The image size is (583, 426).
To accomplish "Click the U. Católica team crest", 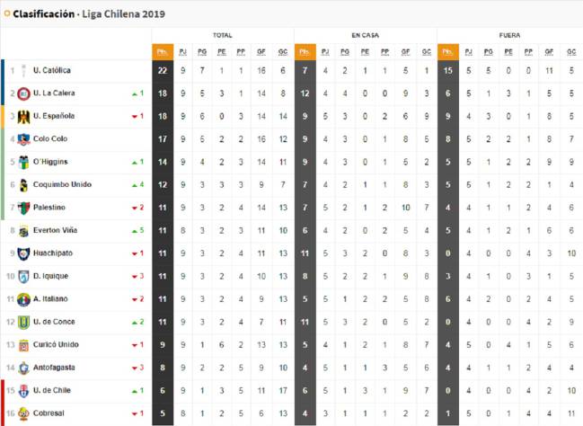I will pyautogui.click(x=22, y=71).
